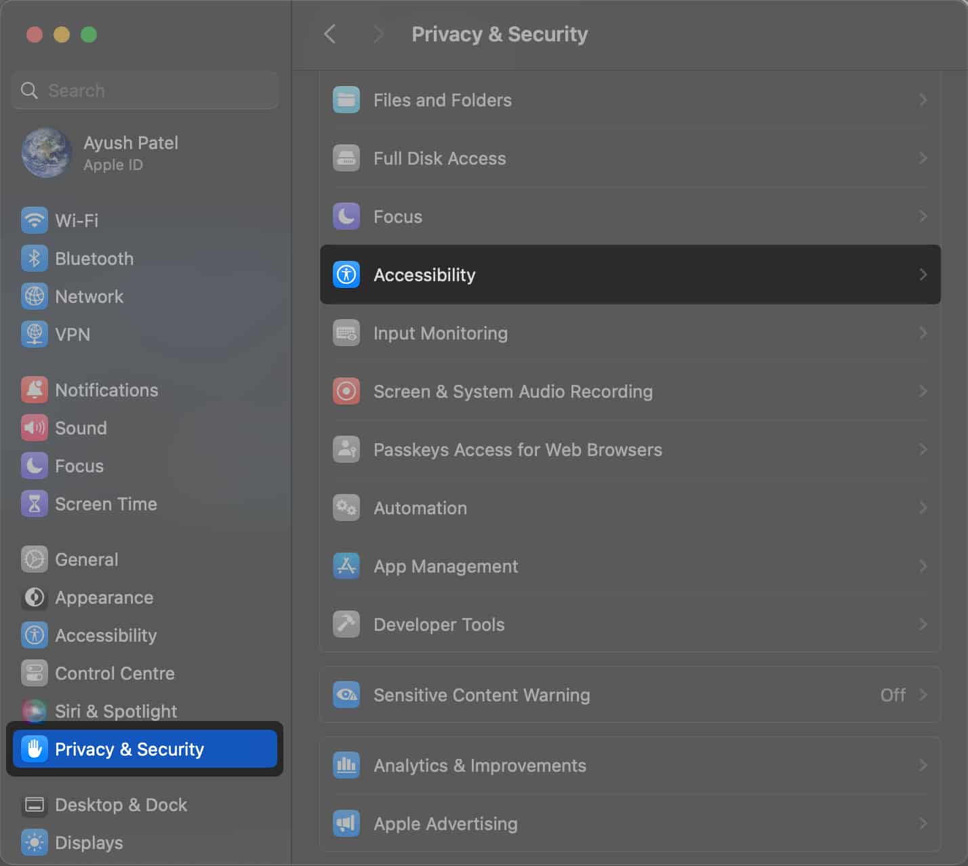This screenshot has width=968, height=866.
Task: Click the Ayush Patel profile picture
Action: [x=46, y=152]
